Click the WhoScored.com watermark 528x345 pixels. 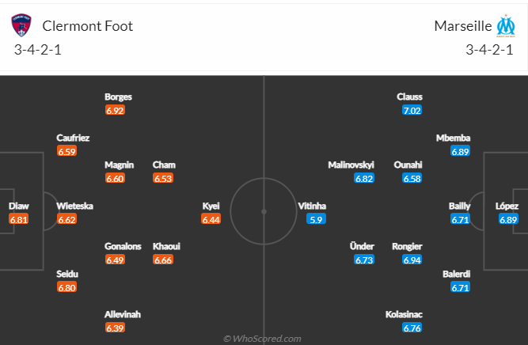tap(262, 339)
